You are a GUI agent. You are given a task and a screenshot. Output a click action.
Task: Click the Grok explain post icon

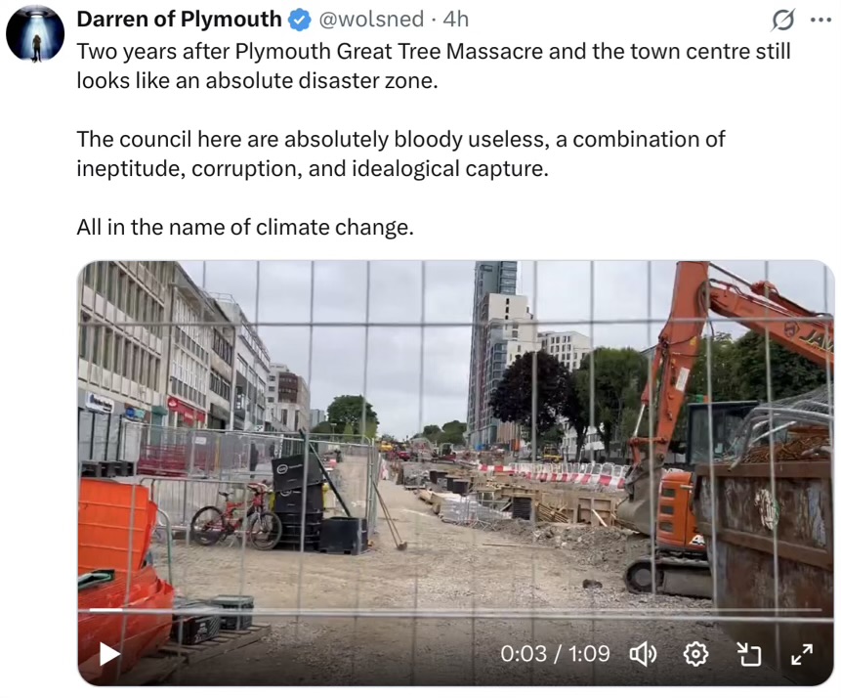point(783,21)
